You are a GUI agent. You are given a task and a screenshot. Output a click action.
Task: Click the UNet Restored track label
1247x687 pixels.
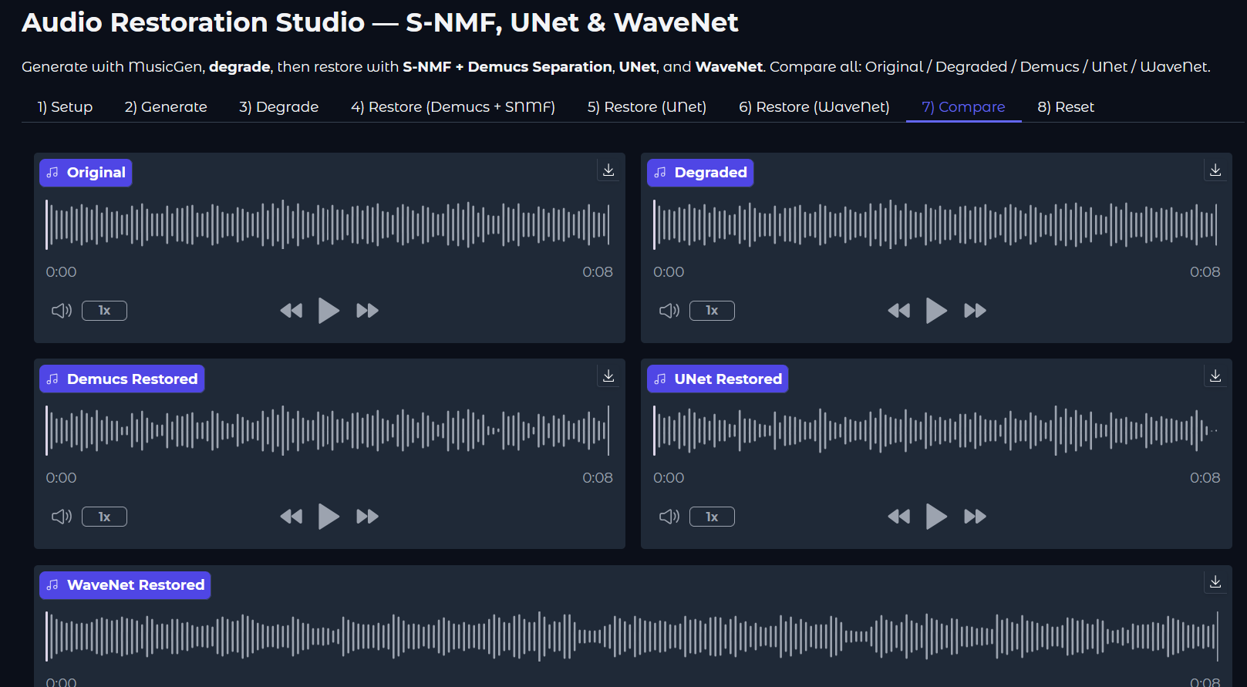(x=717, y=379)
